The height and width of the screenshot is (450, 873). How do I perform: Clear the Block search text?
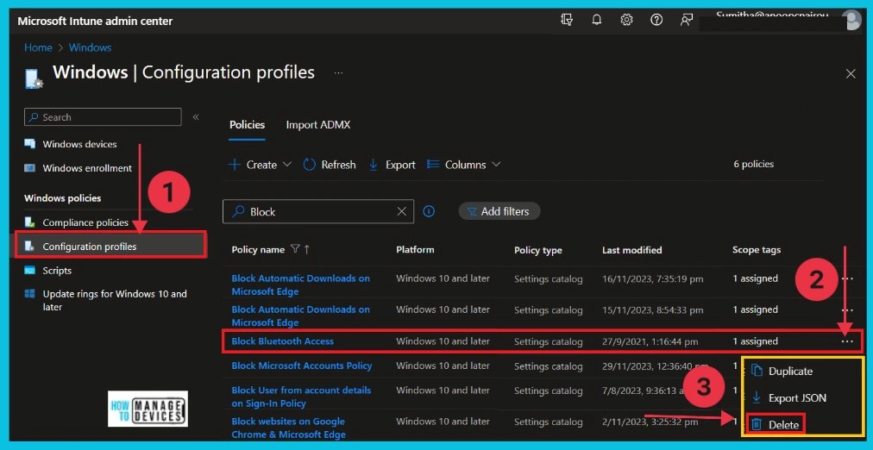[401, 212]
